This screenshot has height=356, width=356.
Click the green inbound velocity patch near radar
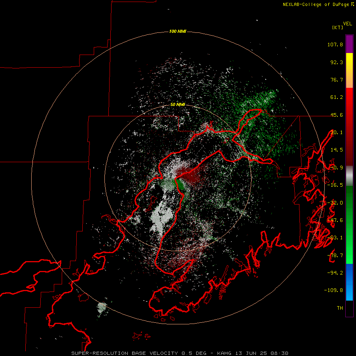tap(180, 184)
